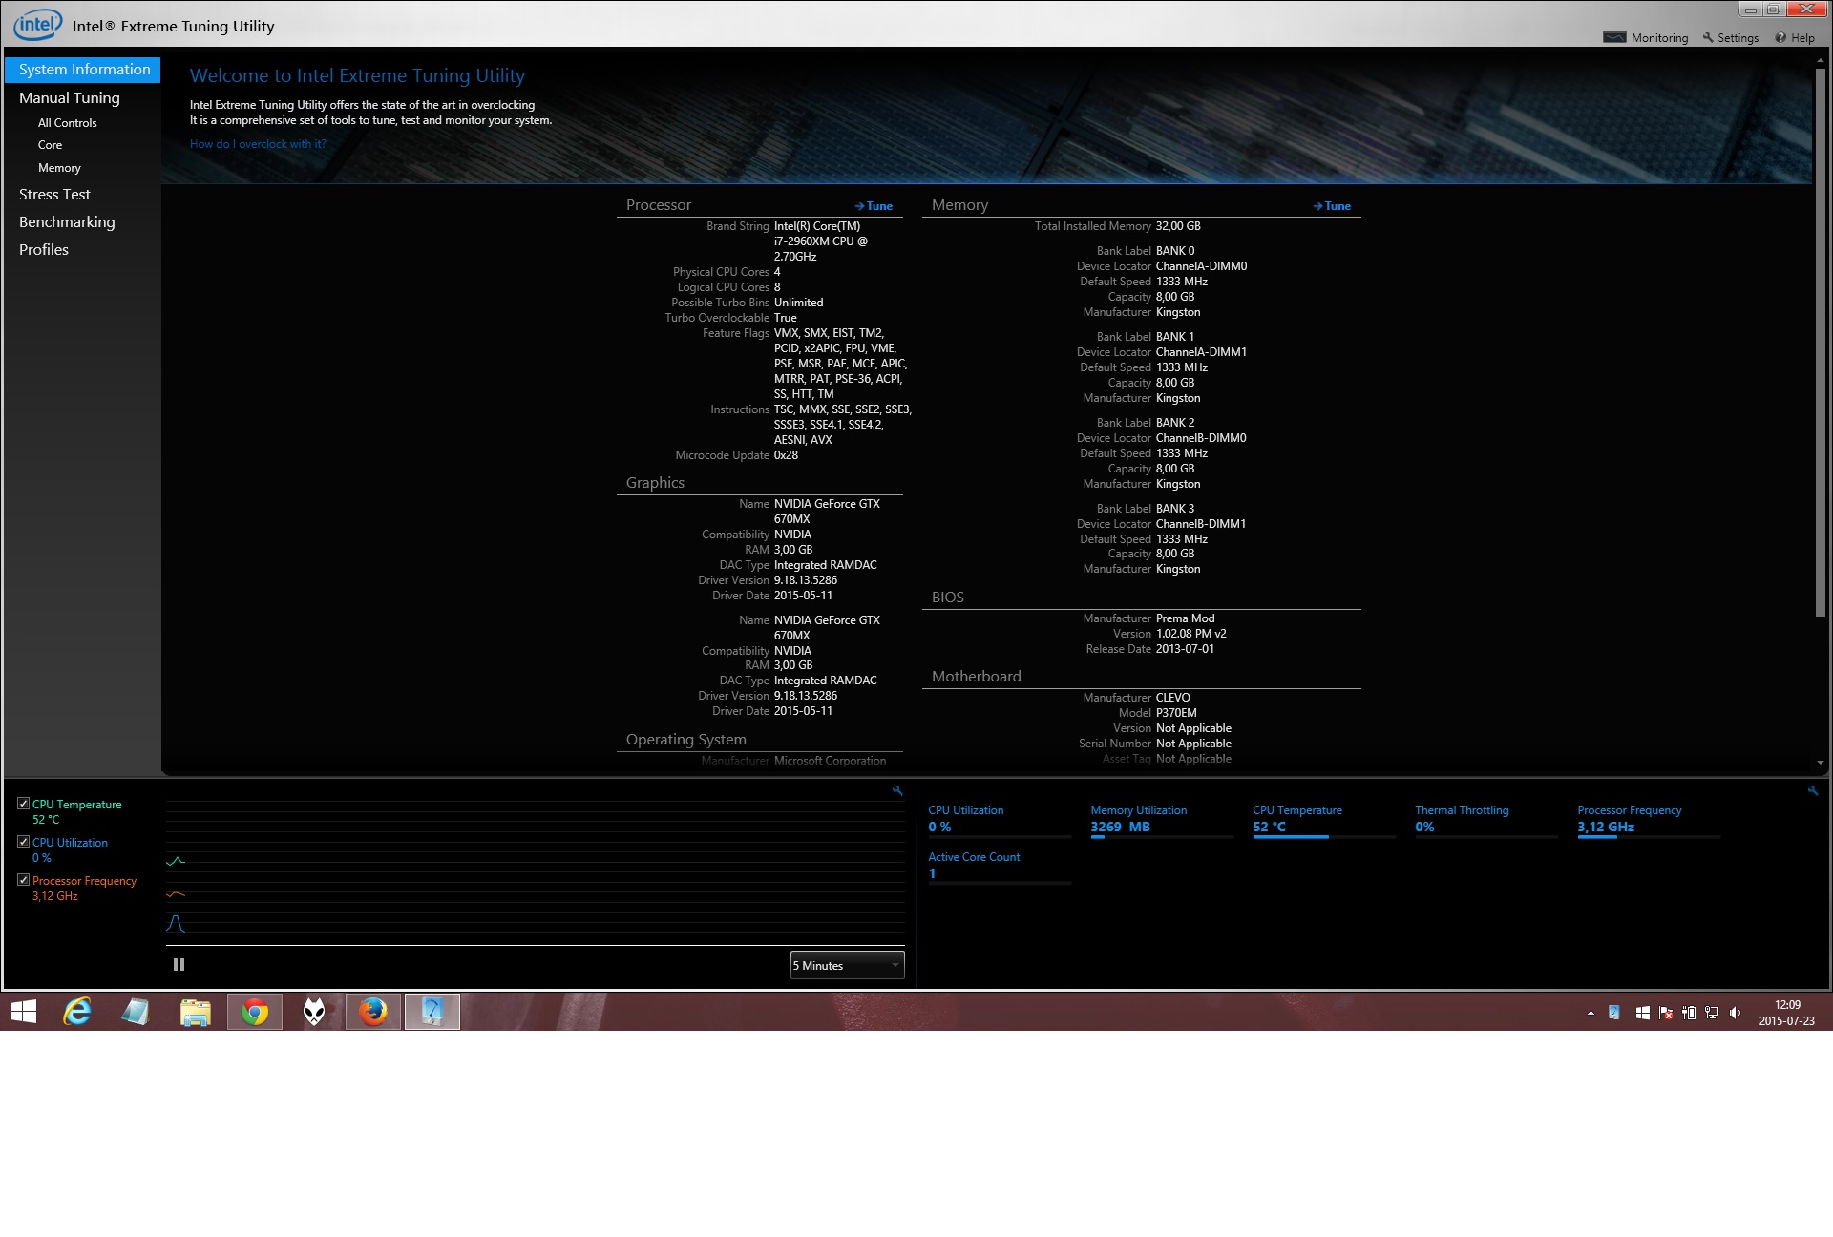This screenshot has height=1237, width=1833.
Task: Click 'Welcome to Intel Extreme Tuning Utility' heading
Action: (357, 75)
